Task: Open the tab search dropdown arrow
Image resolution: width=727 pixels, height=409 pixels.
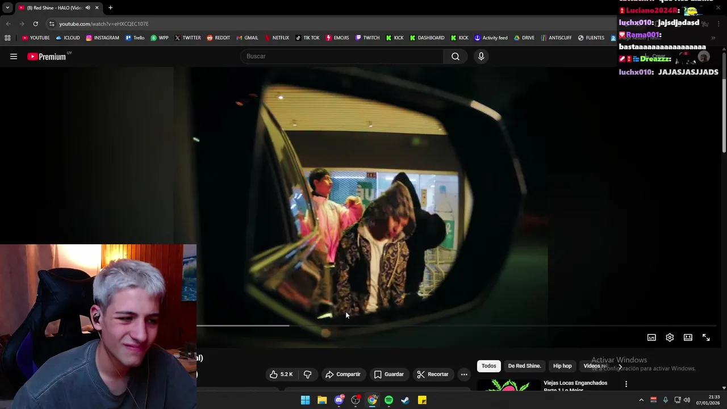Action: pyautogui.click(x=7, y=8)
